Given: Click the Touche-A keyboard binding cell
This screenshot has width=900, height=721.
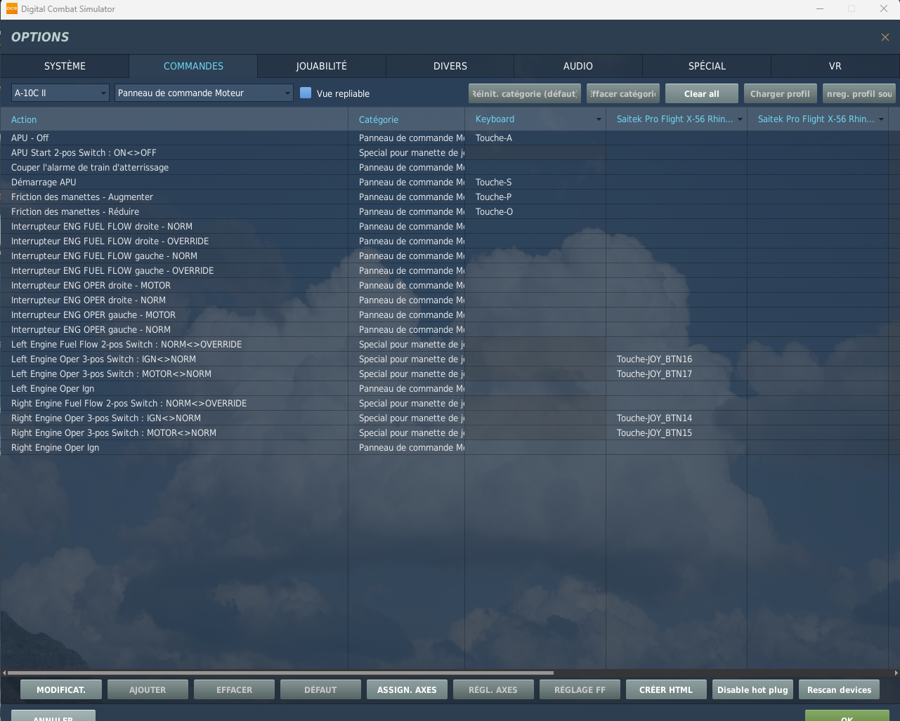Looking at the screenshot, I should pos(535,138).
